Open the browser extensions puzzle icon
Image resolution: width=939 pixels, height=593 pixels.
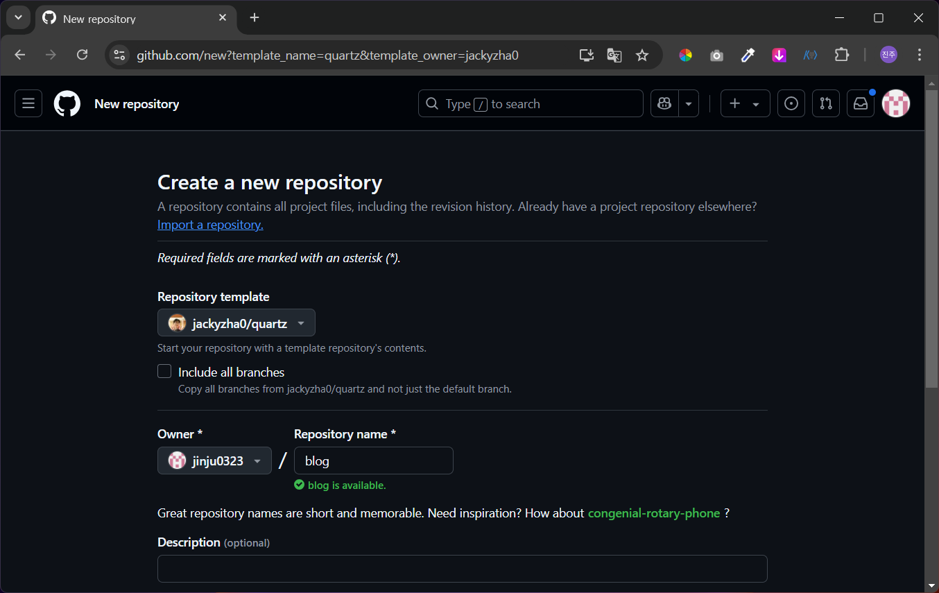[841, 54]
